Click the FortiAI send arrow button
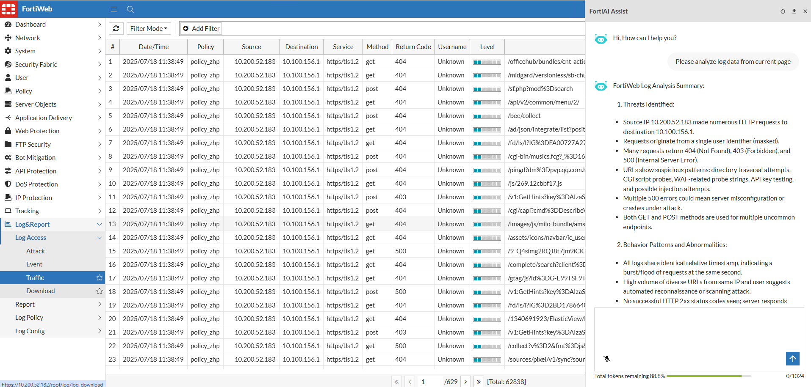This screenshot has height=387, width=811. [792, 359]
